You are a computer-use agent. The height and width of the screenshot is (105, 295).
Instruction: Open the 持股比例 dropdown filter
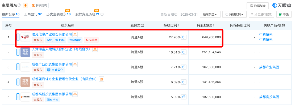(234, 14)
